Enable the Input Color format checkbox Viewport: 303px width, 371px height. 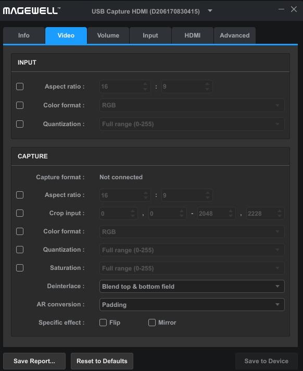(x=20, y=105)
